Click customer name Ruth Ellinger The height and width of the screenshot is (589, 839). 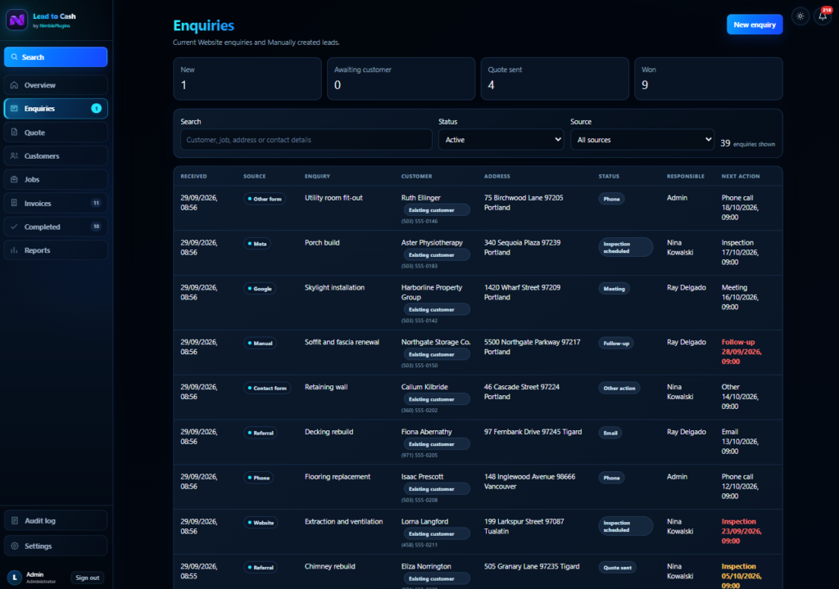coord(421,198)
